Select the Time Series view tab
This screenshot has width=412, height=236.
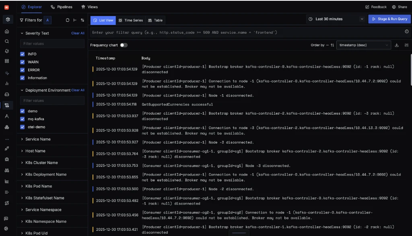[130, 20]
